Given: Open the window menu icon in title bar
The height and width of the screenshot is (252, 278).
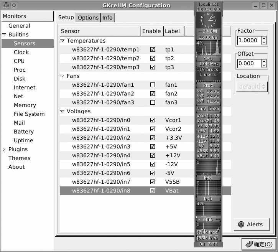Looking at the screenshot, I should [6, 5].
